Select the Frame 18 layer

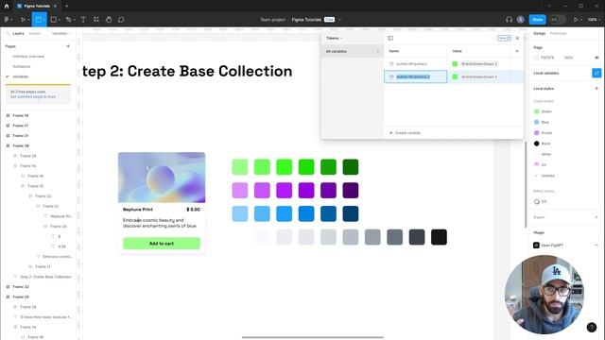[21, 115]
